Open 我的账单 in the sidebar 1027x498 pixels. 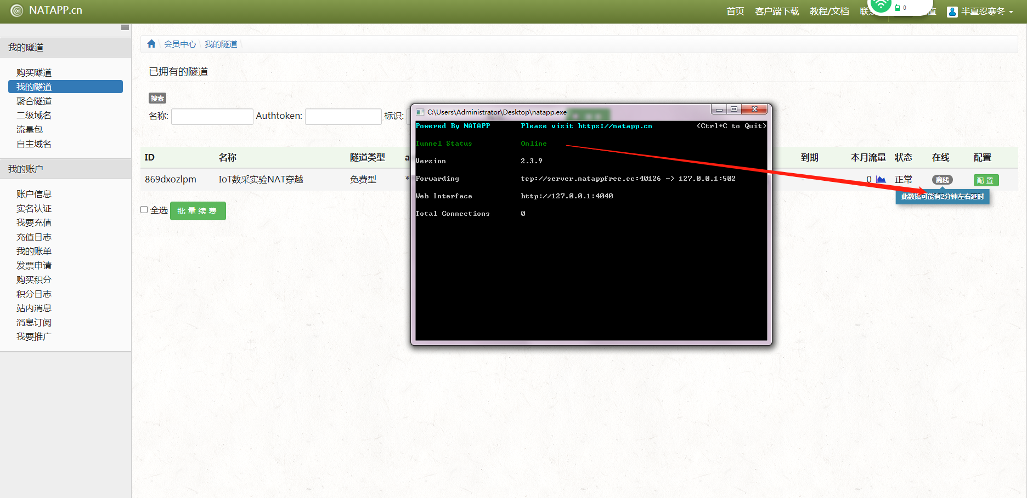34,251
